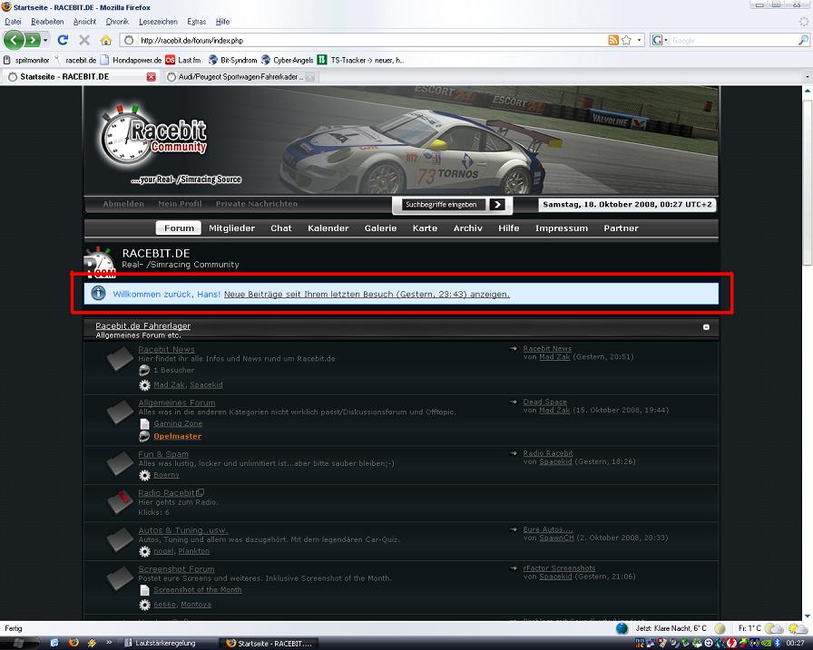Open the Chronik menu

click(117, 21)
